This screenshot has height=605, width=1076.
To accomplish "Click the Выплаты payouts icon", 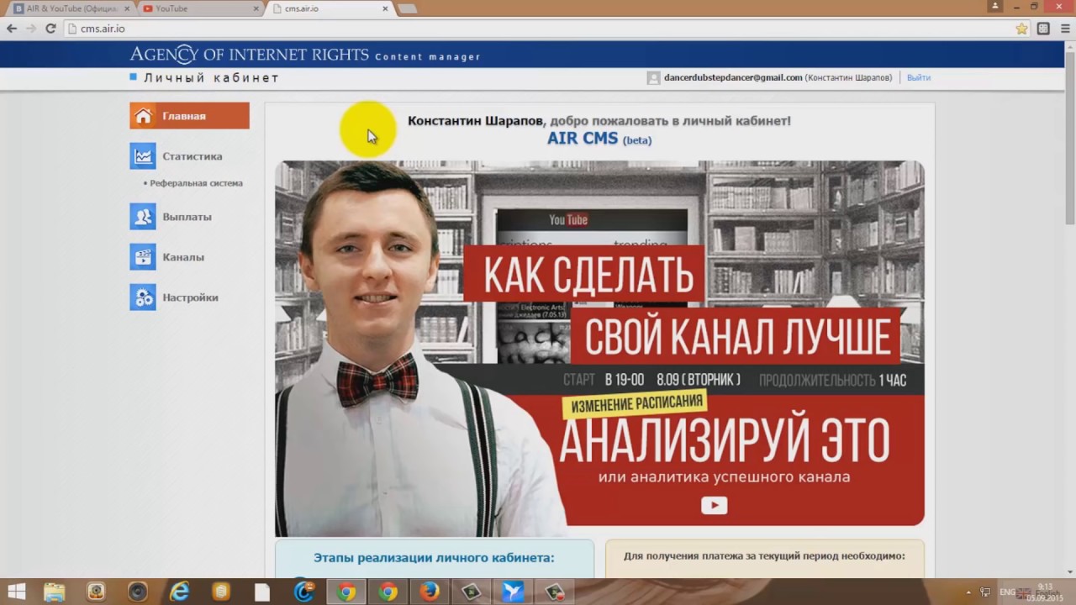I will [x=143, y=217].
